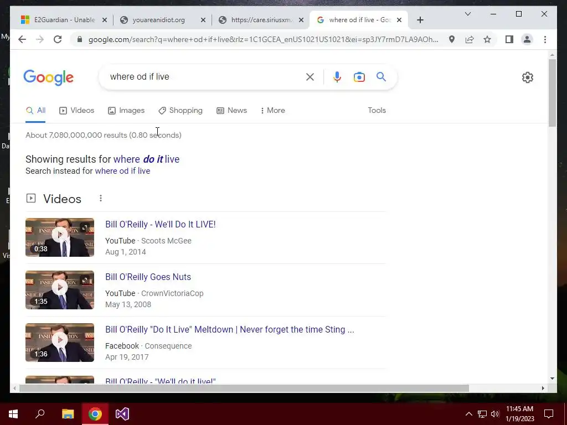
Task: Open the tab search chevron dropdown
Action: click(467, 14)
